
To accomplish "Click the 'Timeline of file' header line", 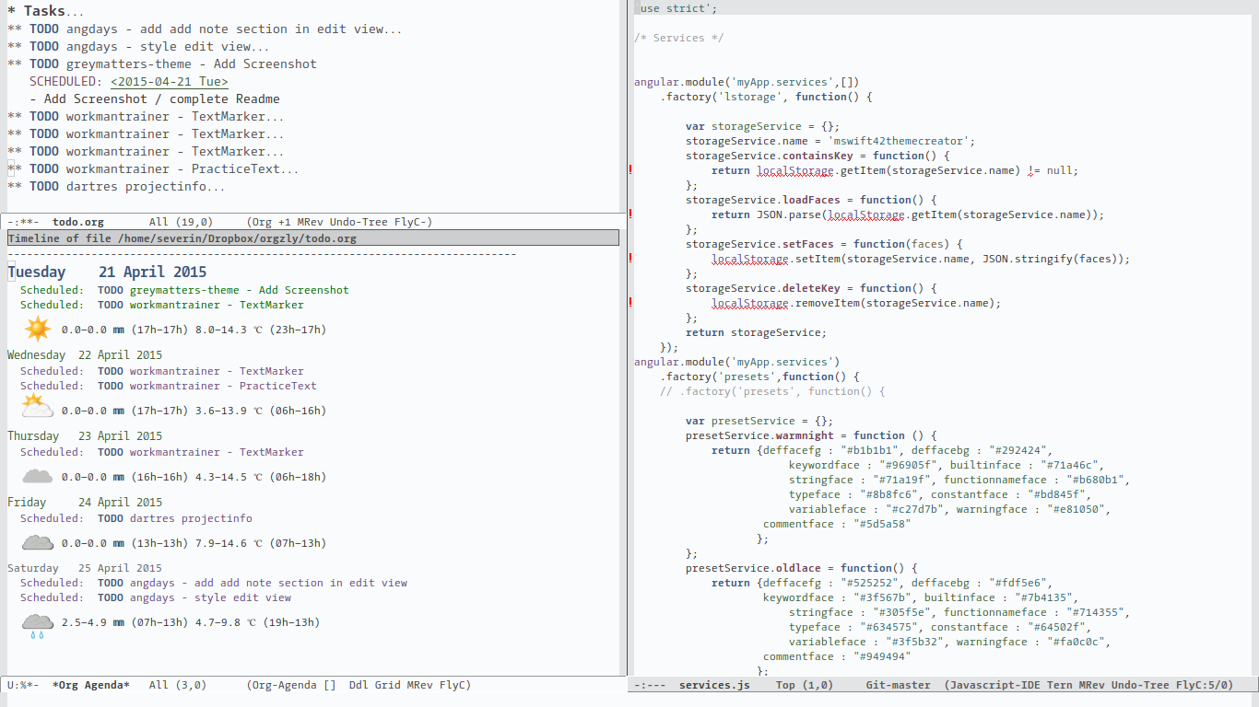I will (x=313, y=238).
